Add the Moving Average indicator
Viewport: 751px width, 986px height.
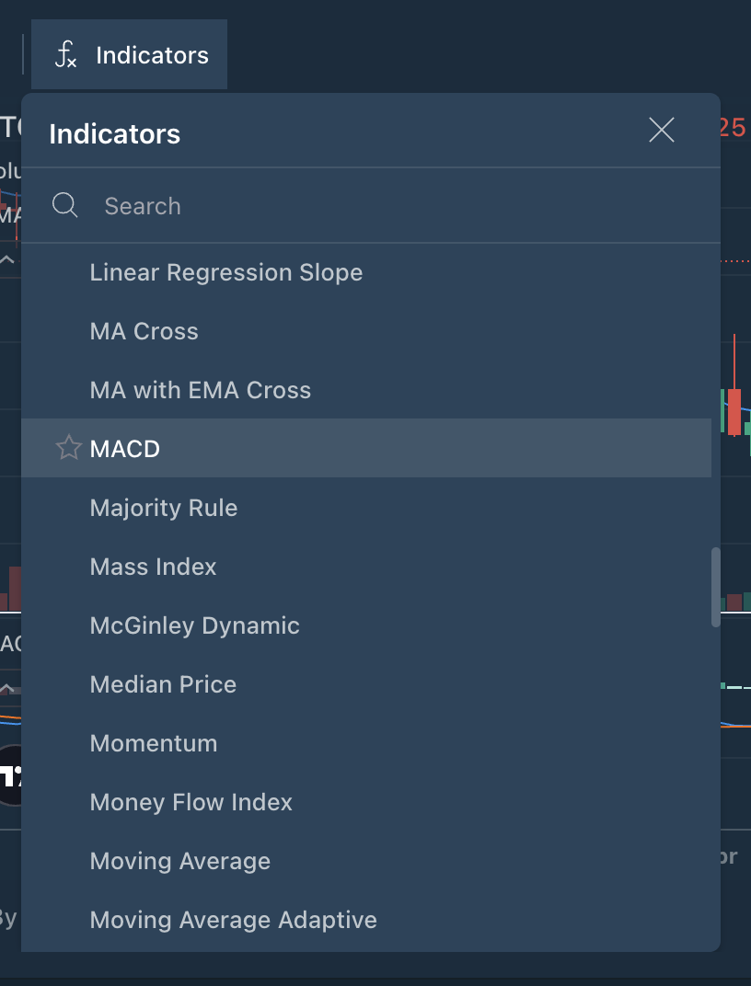(x=180, y=861)
